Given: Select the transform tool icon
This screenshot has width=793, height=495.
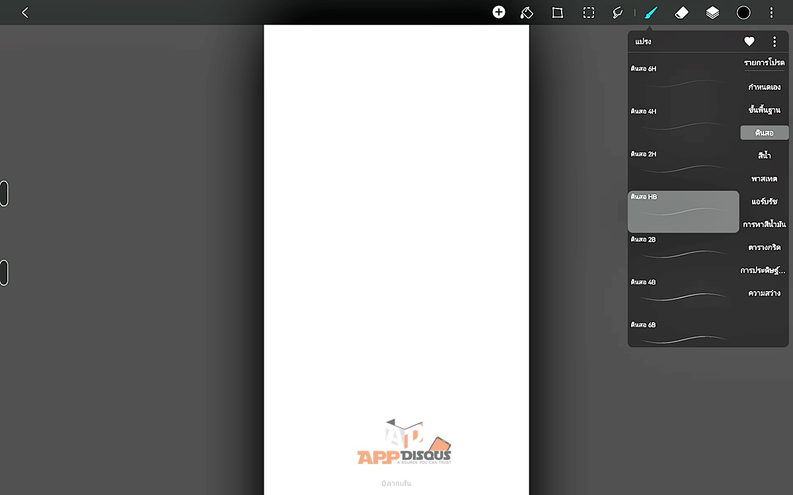Looking at the screenshot, I should (x=558, y=13).
